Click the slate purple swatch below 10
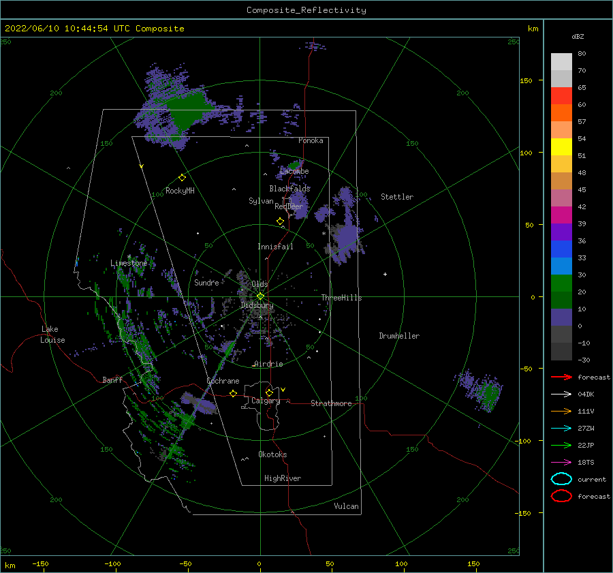The height and width of the screenshot is (573, 613). coord(561,318)
